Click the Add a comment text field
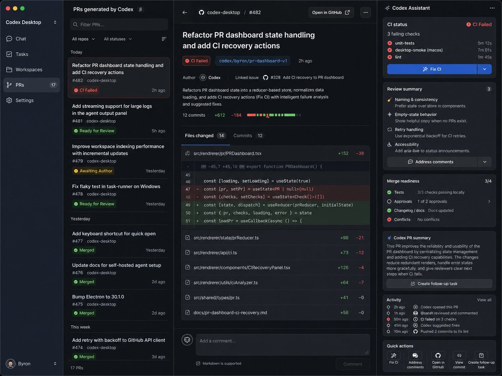The height and width of the screenshot is (376, 502). point(283,344)
